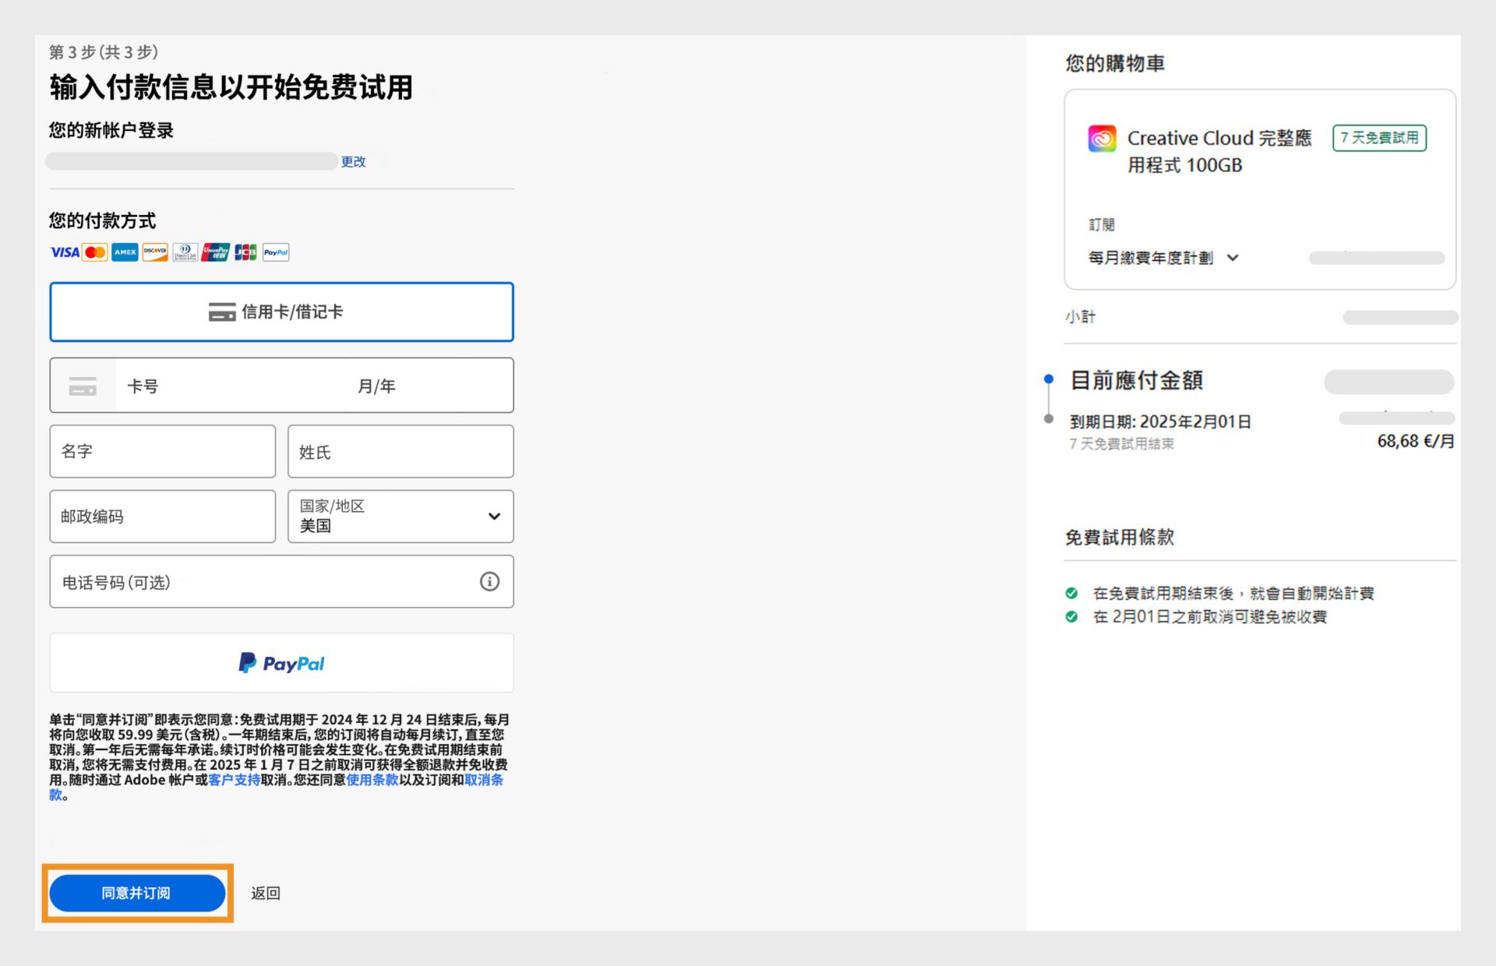Click the Discover card logo

click(x=155, y=252)
